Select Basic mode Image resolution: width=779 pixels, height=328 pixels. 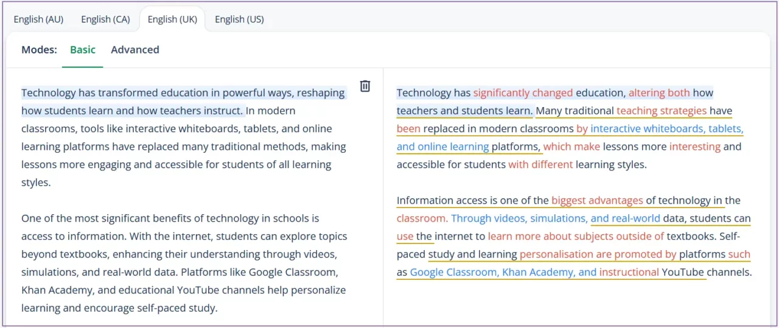(83, 50)
